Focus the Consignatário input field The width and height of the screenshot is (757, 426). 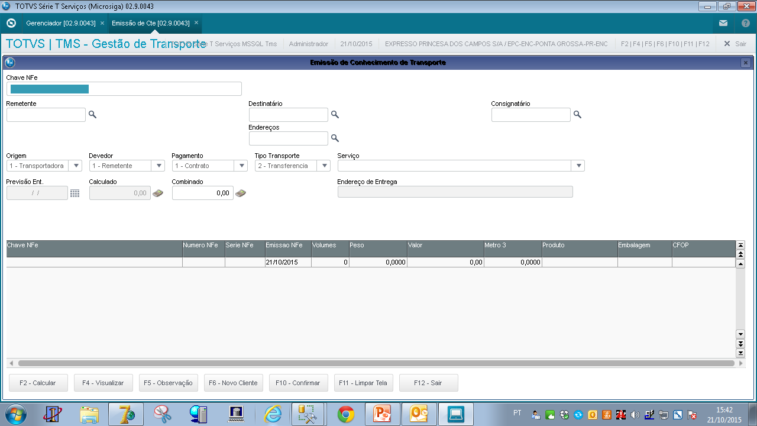(531, 115)
